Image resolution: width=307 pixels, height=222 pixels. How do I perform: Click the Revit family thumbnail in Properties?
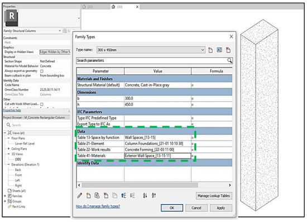coord(11,18)
